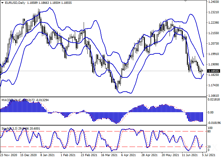The width and height of the screenshot is (221, 158).
Task: Select the 15 Dec 2020 date label
Action: coord(28,155)
